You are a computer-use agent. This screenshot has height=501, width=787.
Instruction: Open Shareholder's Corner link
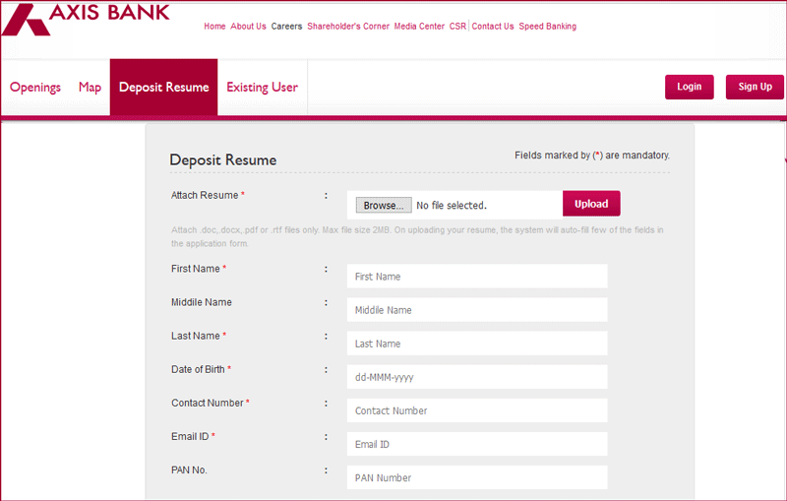click(348, 27)
